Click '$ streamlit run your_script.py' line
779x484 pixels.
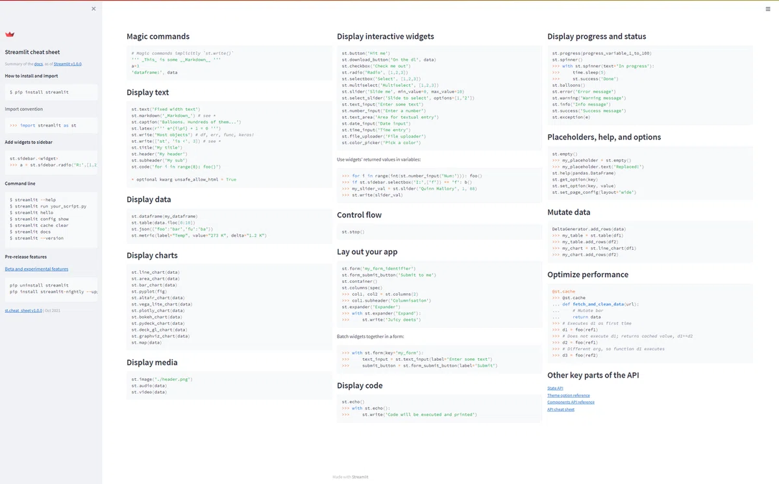point(48,206)
